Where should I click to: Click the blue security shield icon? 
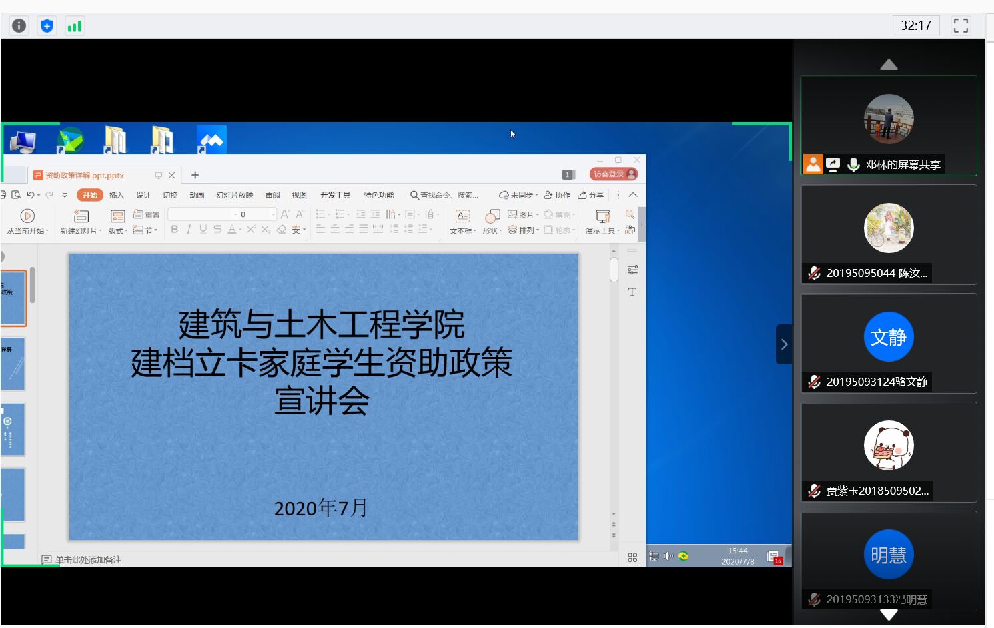point(47,26)
